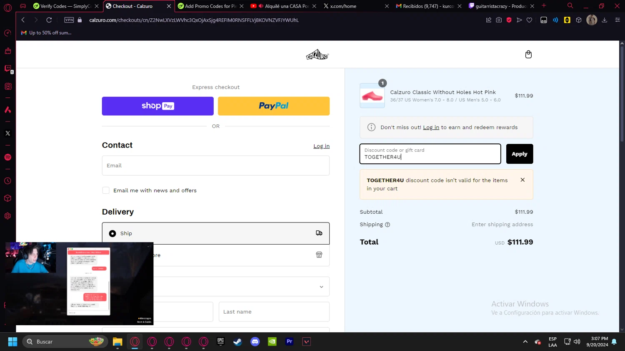The width and height of the screenshot is (625, 351).
Task: Open the Opera menu logo in the sidebar
Action: (x=7, y=7)
